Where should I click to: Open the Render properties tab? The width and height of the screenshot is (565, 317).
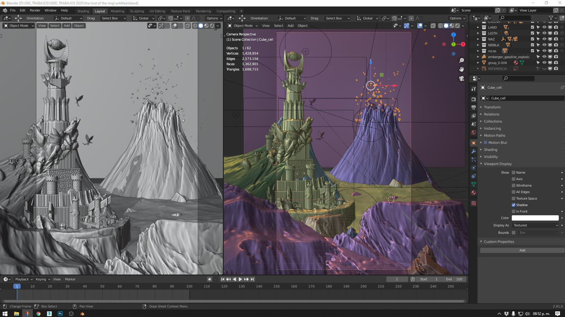coord(474,99)
